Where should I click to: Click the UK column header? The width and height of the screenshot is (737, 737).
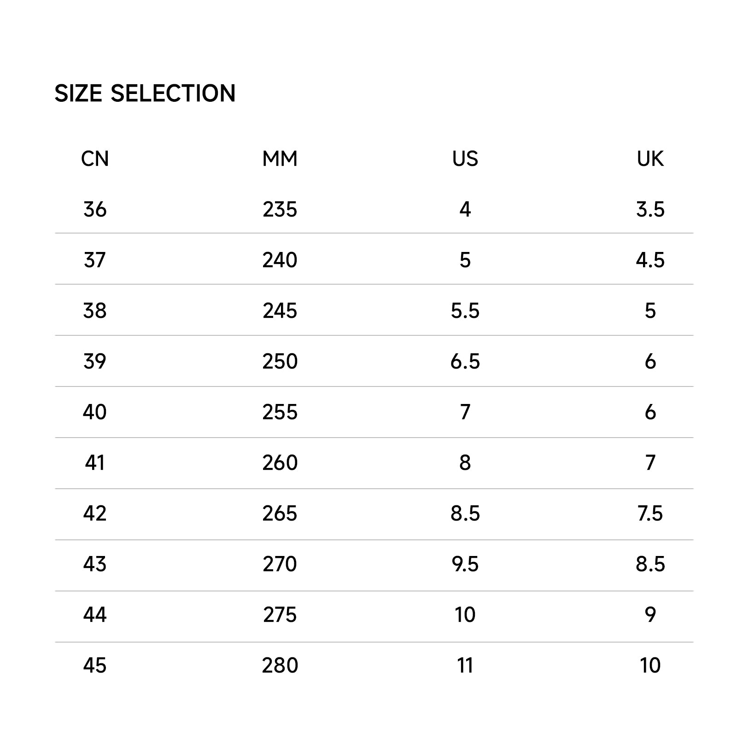click(650, 159)
